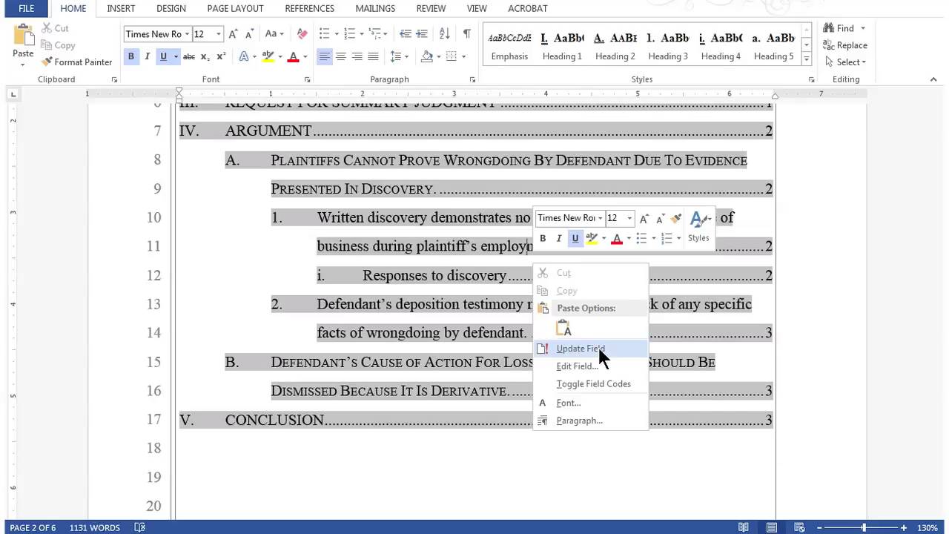Image resolution: width=949 pixels, height=534 pixels.
Task: Open the FILE tab
Action: pos(26,9)
